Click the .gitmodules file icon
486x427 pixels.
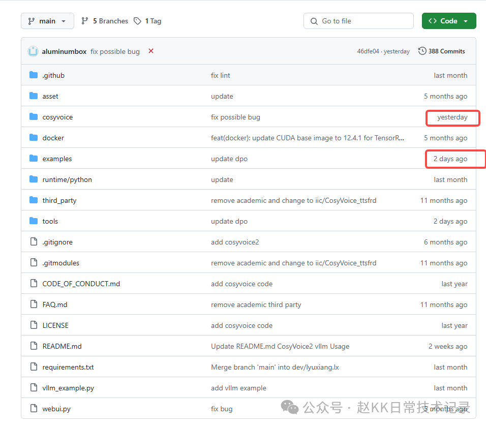(x=34, y=262)
